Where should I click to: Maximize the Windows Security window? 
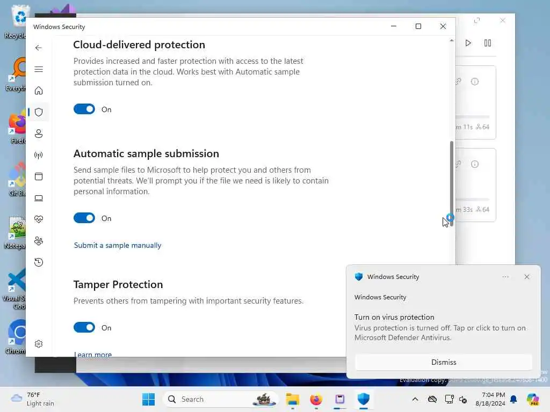(418, 26)
